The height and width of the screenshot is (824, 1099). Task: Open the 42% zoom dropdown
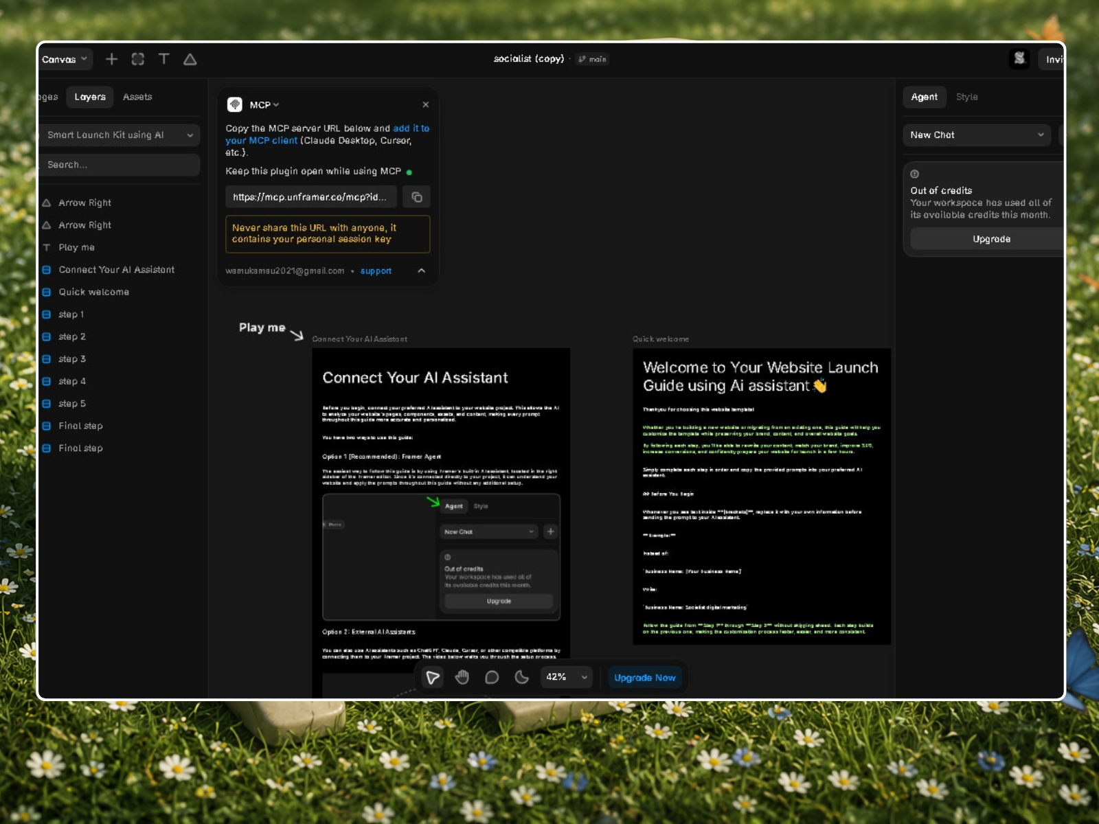pyautogui.click(x=567, y=678)
